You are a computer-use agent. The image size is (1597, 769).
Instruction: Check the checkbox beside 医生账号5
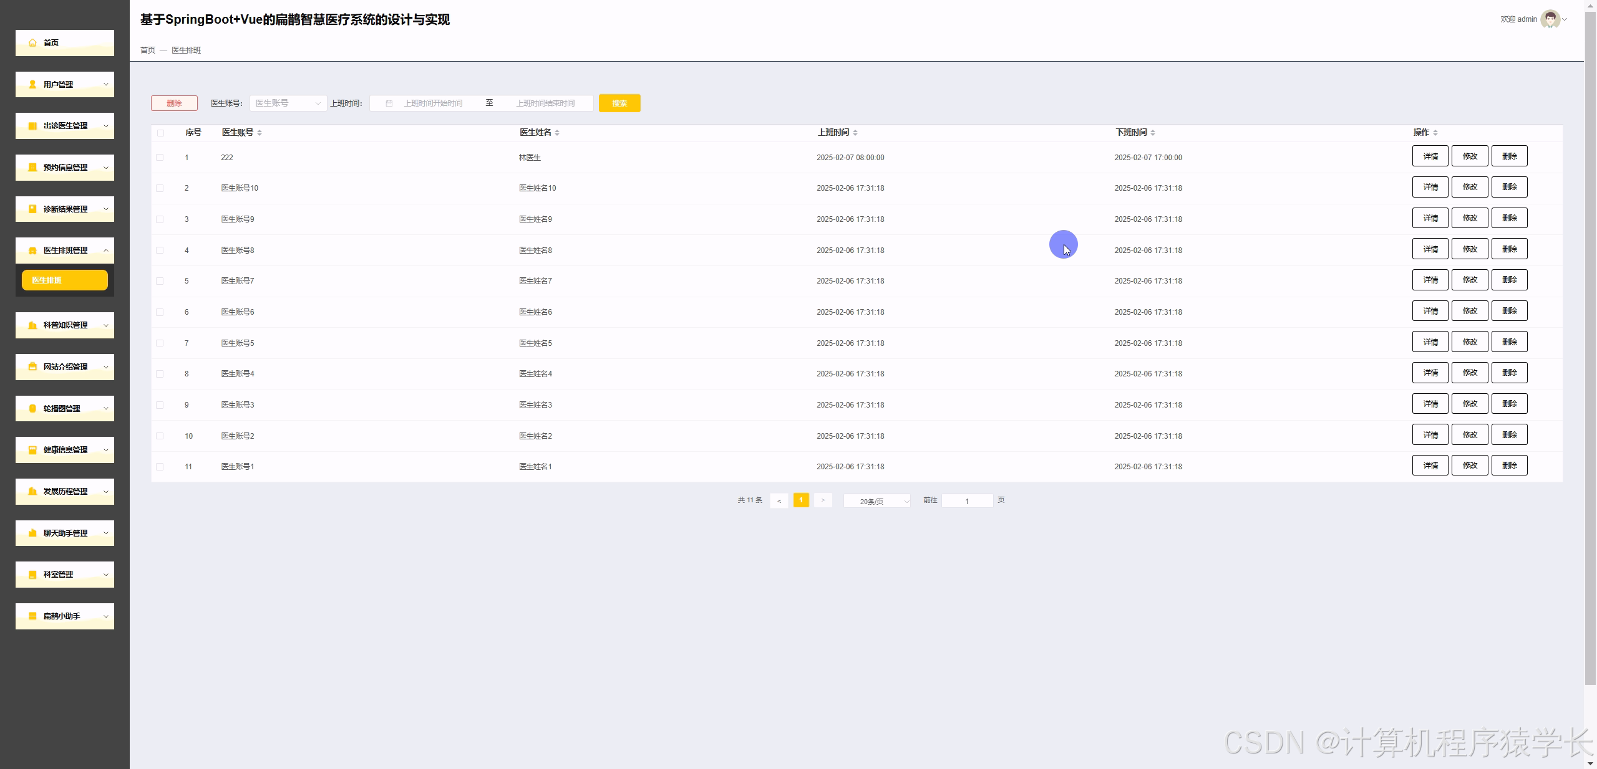pyautogui.click(x=160, y=343)
